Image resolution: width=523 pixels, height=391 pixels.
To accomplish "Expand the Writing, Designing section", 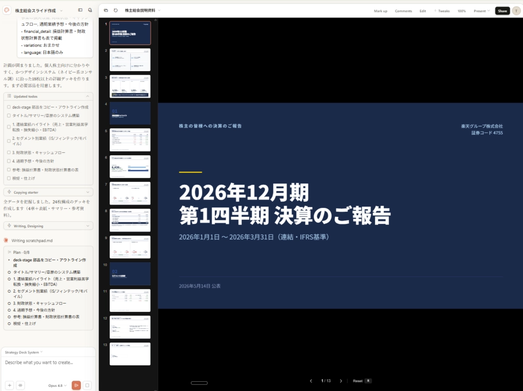I will point(87,226).
